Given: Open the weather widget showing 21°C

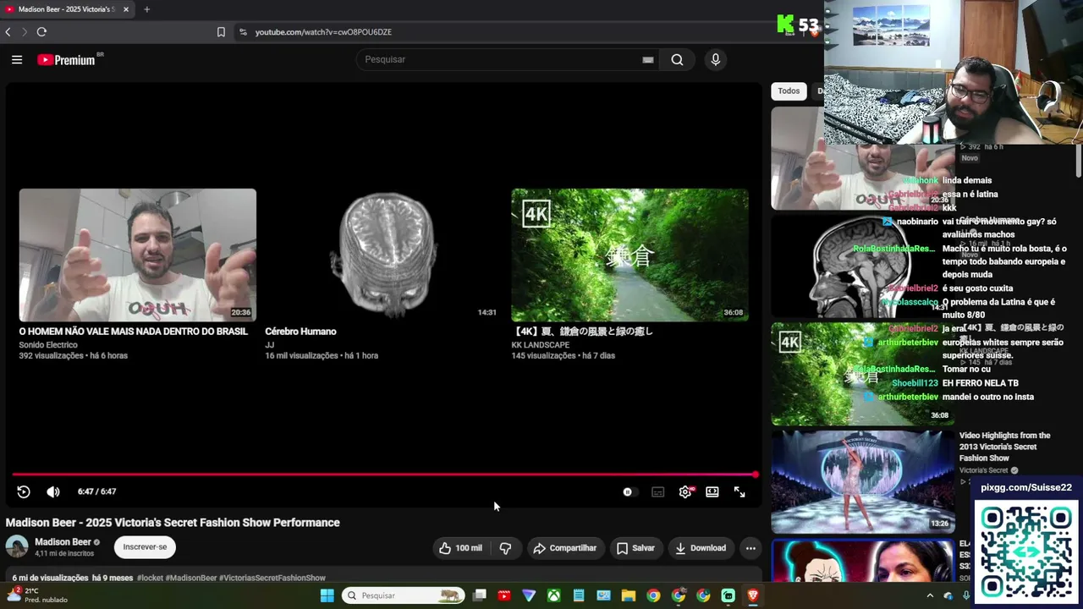Looking at the screenshot, I should pyautogui.click(x=36, y=595).
